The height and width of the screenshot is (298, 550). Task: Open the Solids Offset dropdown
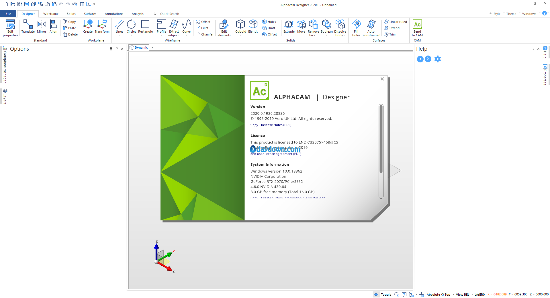tap(279, 34)
